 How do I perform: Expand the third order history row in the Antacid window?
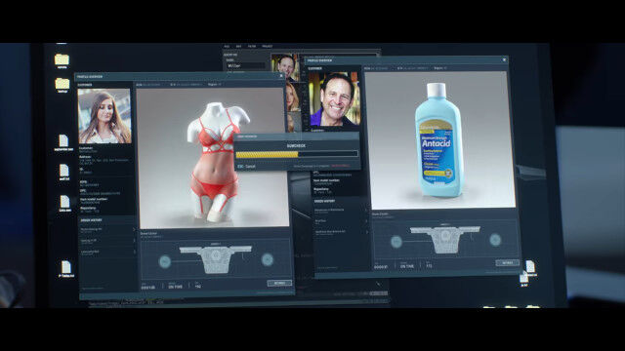click(x=341, y=232)
